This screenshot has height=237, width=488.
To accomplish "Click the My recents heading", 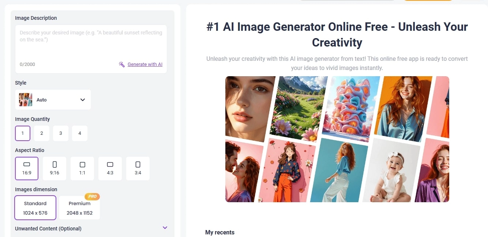I will pyautogui.click(x=220, y=232).
